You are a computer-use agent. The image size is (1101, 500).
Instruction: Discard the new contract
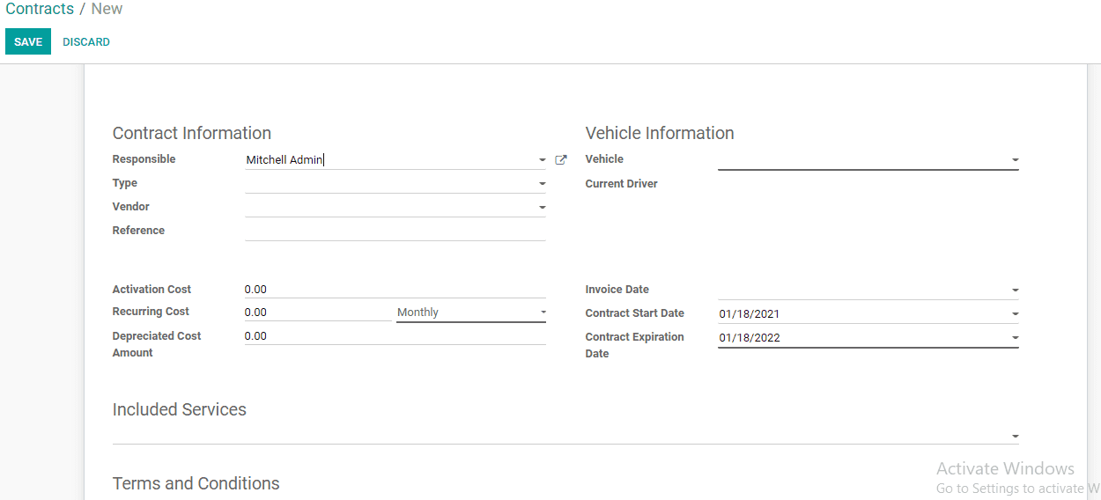[x=86, y=42]
